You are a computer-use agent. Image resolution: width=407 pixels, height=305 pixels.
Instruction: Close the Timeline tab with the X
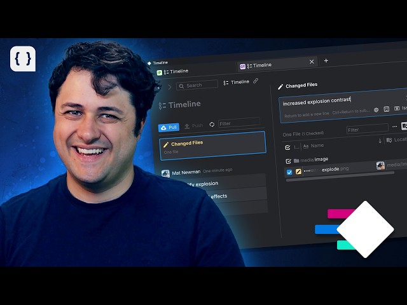[x=312, y=62]
